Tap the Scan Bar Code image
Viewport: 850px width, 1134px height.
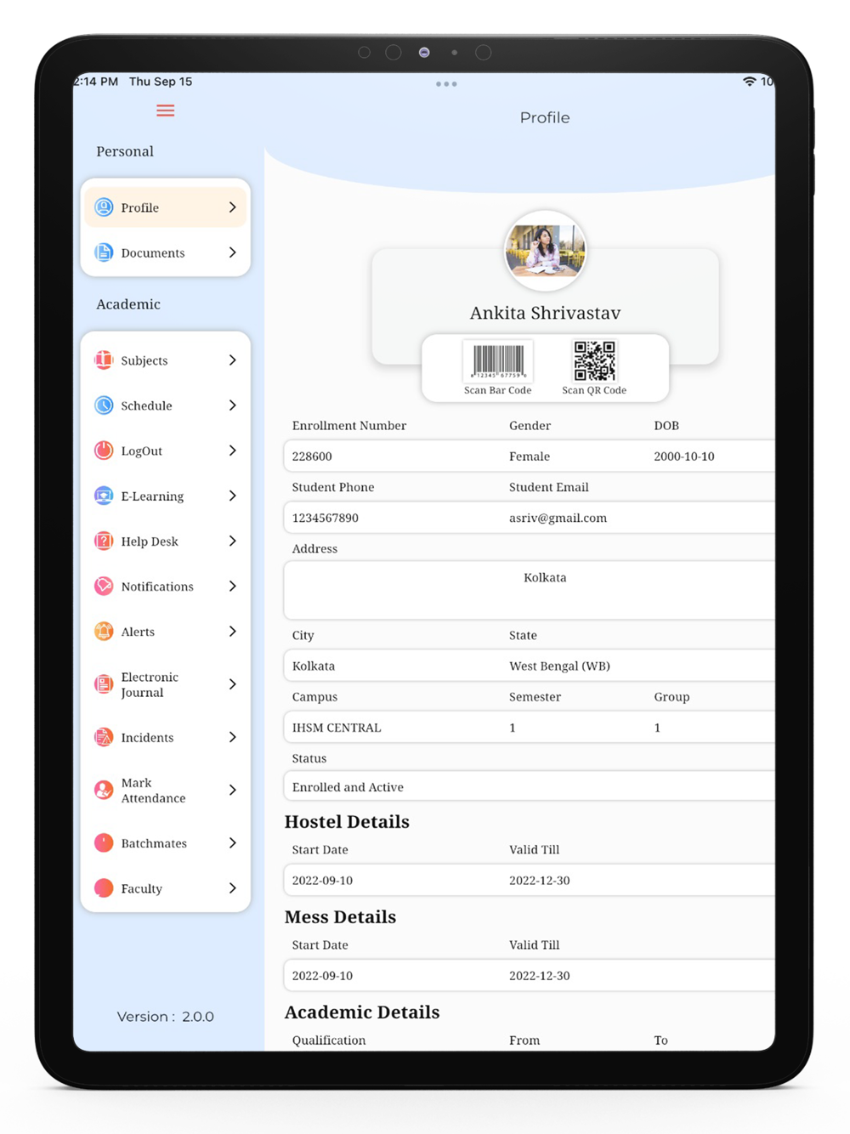pos(498,360)
